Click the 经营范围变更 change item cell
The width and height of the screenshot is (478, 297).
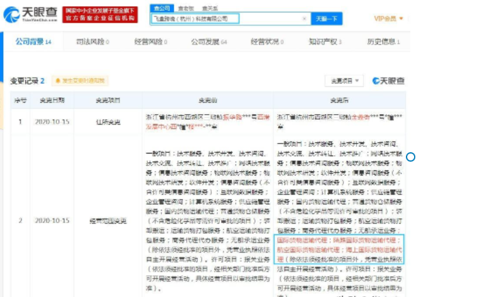click(108, 221)
